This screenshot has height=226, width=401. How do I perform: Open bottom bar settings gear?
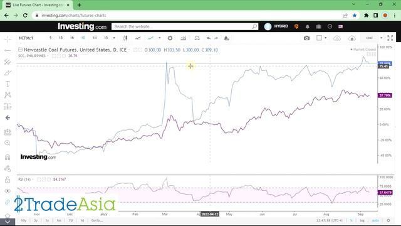pos(388,220)
